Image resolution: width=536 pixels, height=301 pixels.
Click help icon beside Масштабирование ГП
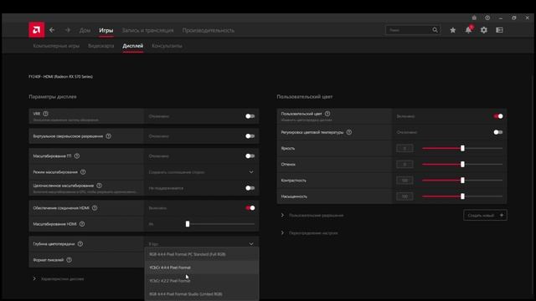click(x=77, y=156)
